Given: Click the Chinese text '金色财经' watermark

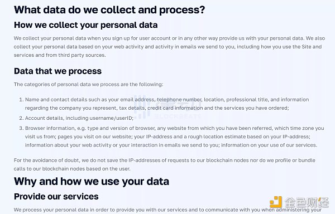Looking at the screenshot, I should [307, 202].
